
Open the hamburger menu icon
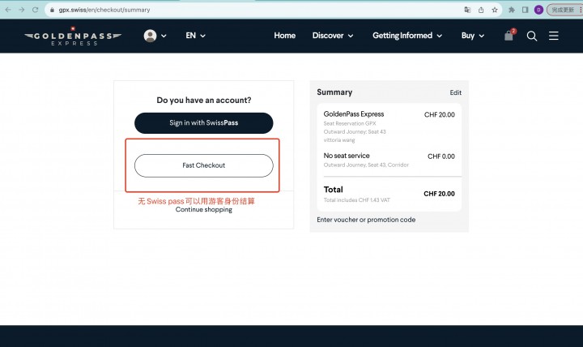tap(554, 36)
